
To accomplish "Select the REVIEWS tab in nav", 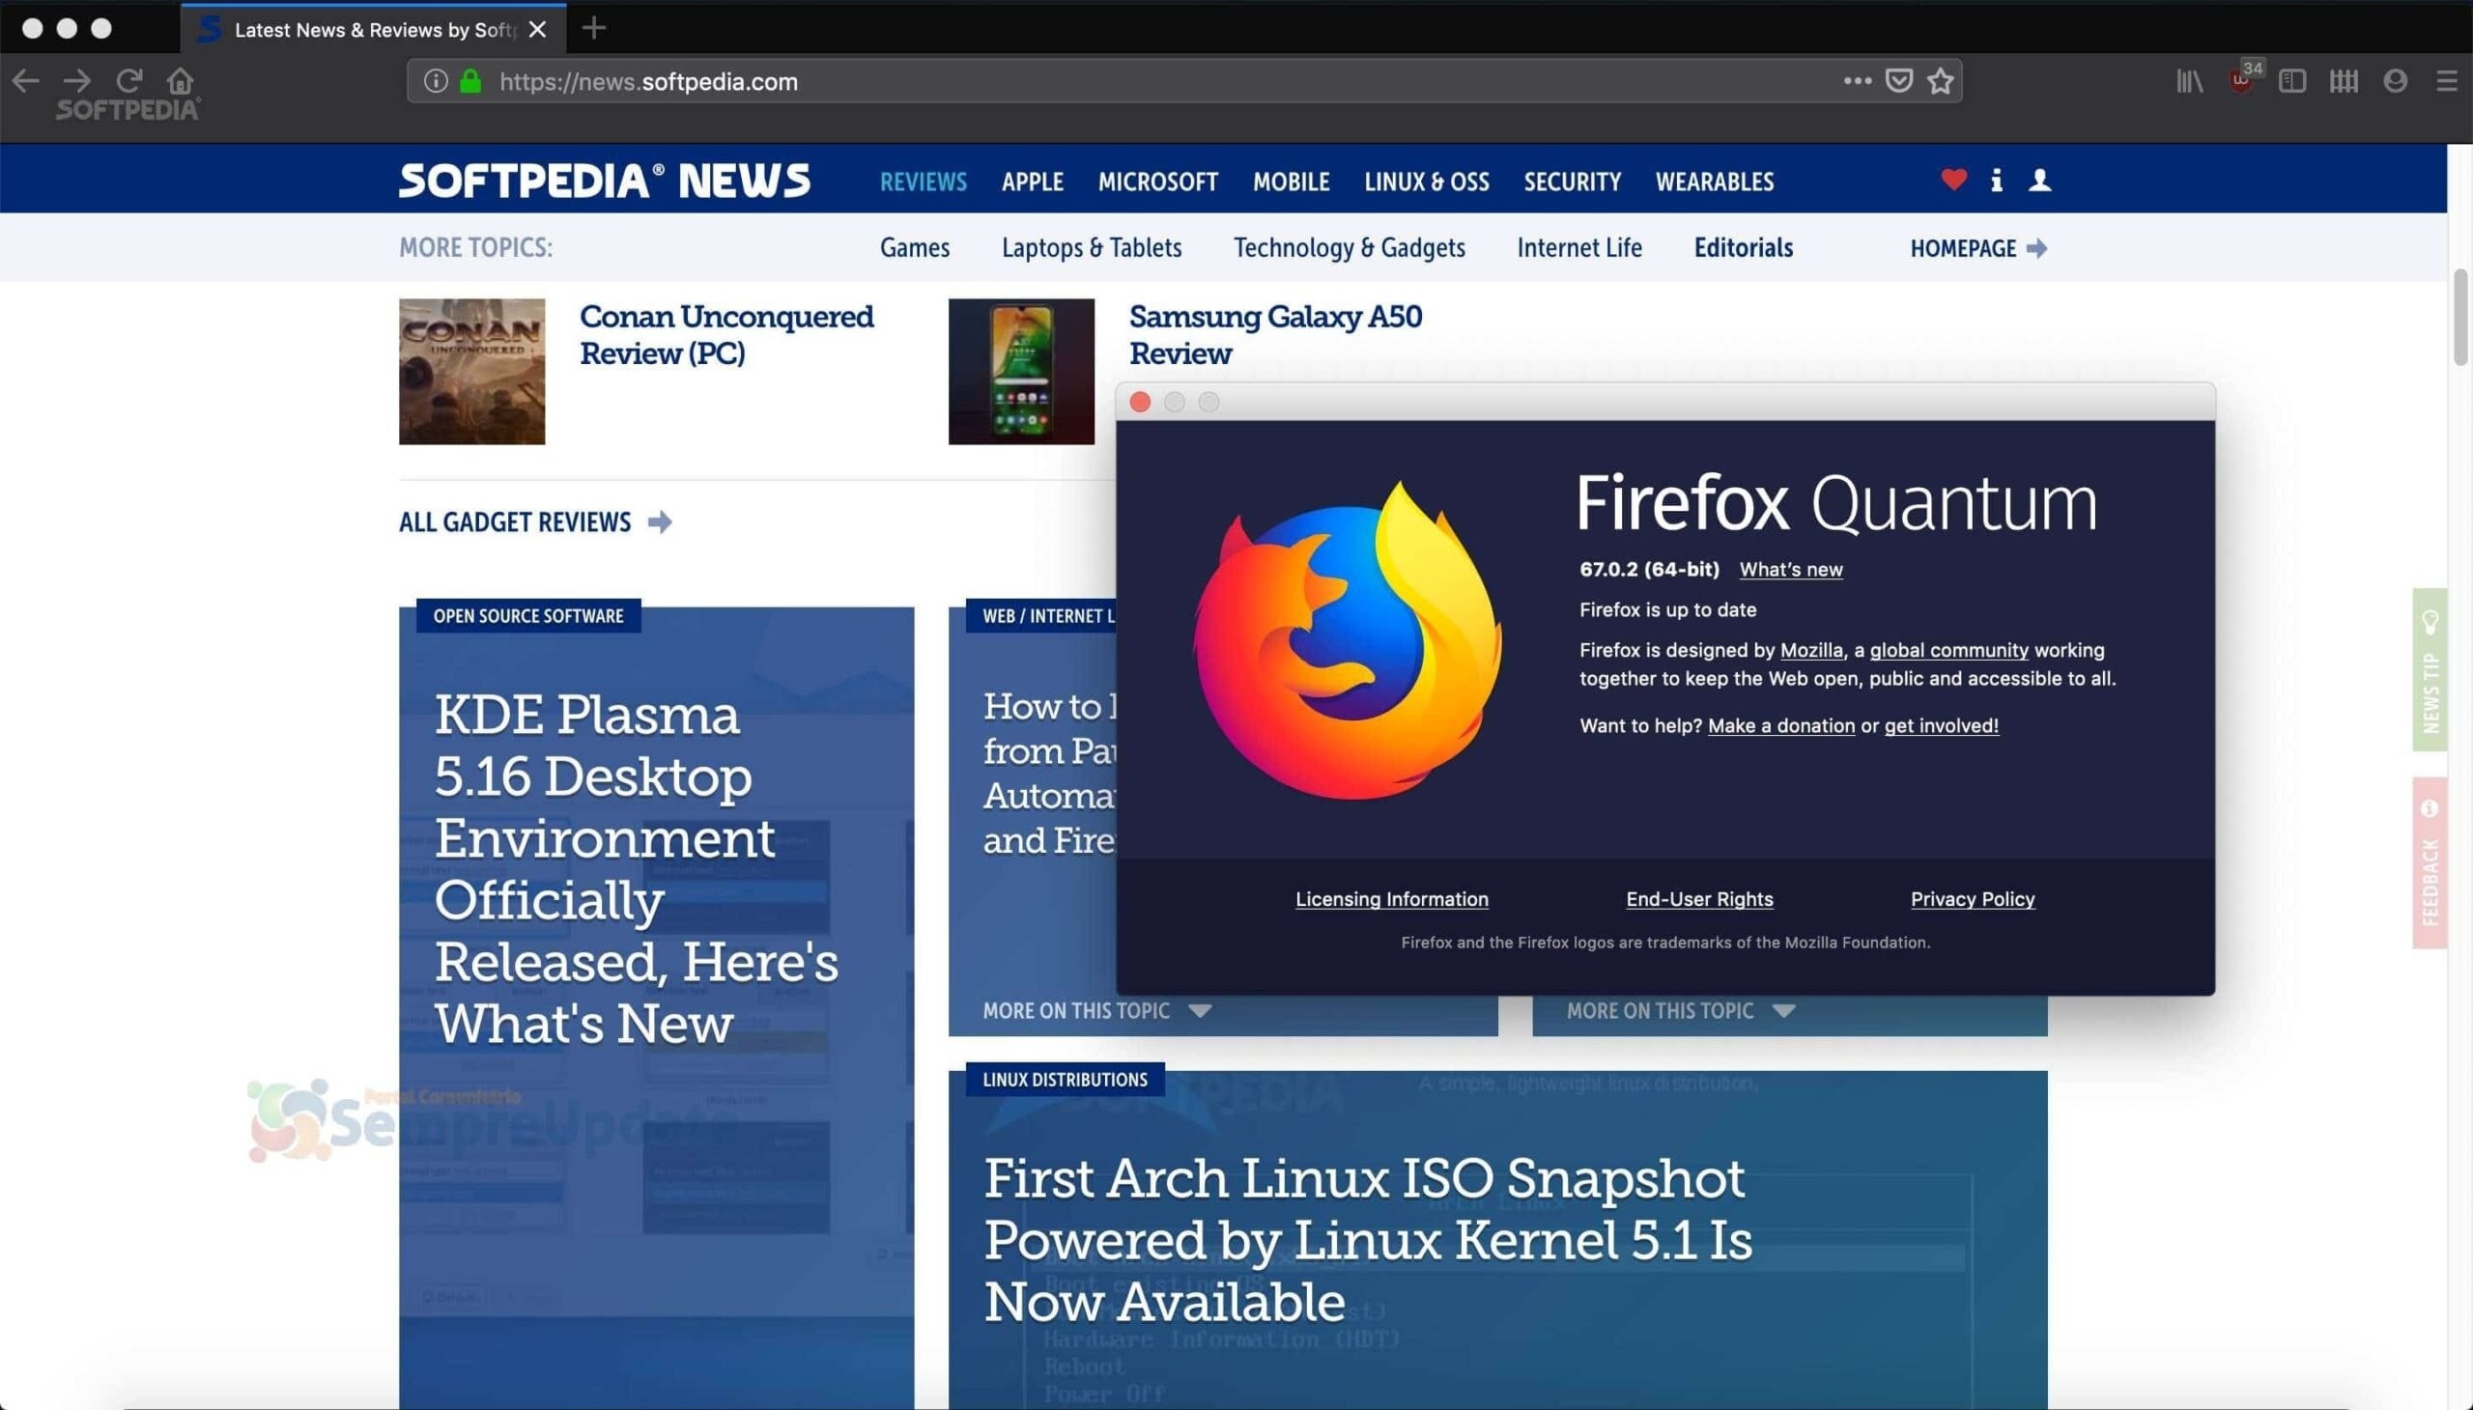I will click(x=923, y=180).
